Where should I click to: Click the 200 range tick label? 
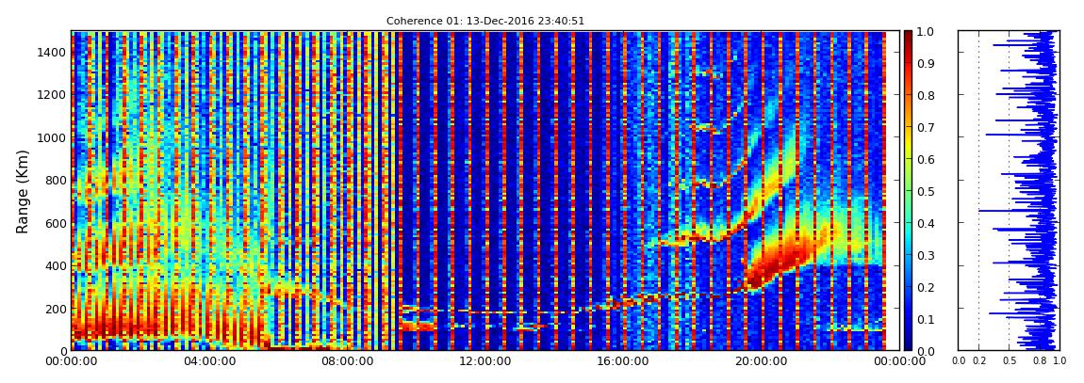(x=56, y=308)
